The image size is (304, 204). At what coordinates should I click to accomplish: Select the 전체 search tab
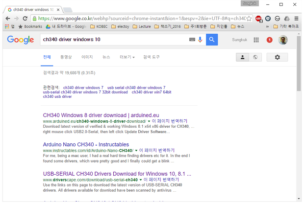pos(47,57)
